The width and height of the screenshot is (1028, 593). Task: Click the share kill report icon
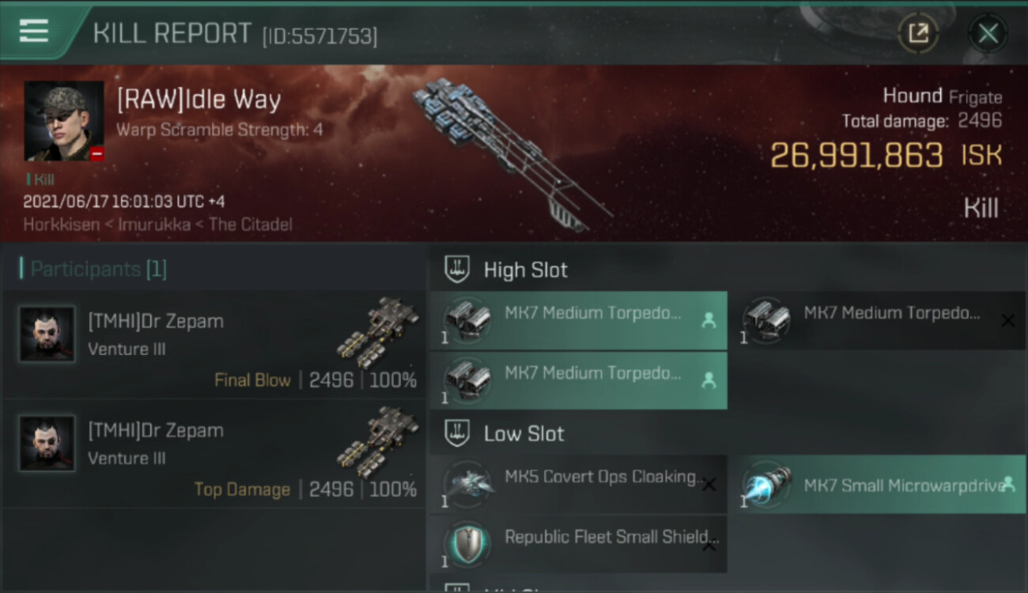click(x=918, y=33)
